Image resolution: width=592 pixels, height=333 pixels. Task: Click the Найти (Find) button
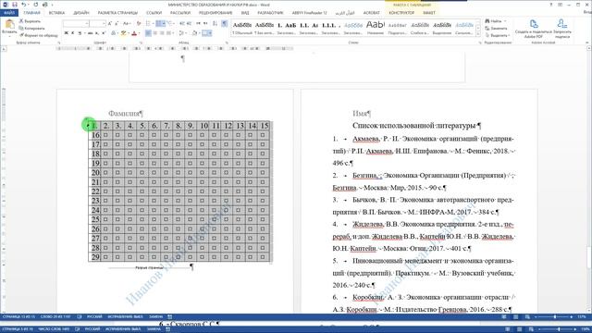(x=494, y=21)
